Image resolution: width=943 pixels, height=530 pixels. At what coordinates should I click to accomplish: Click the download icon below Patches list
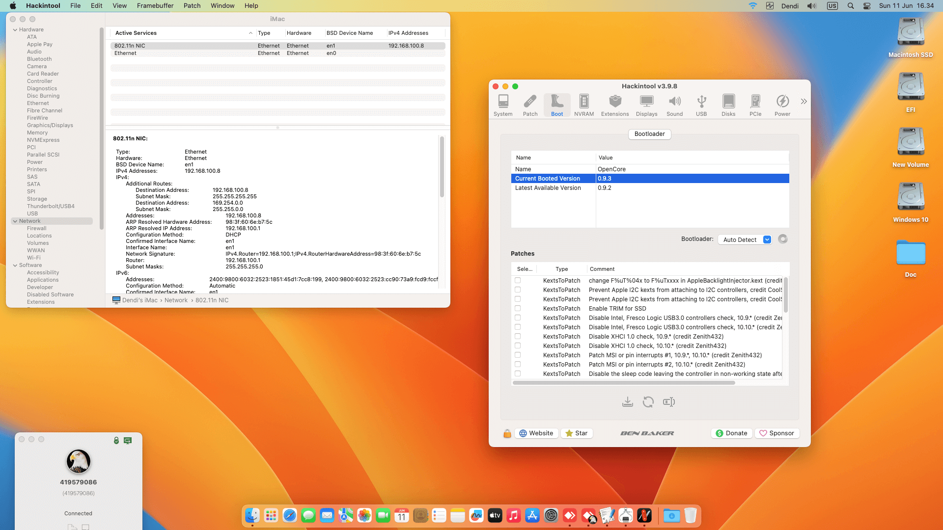[627, 402]
